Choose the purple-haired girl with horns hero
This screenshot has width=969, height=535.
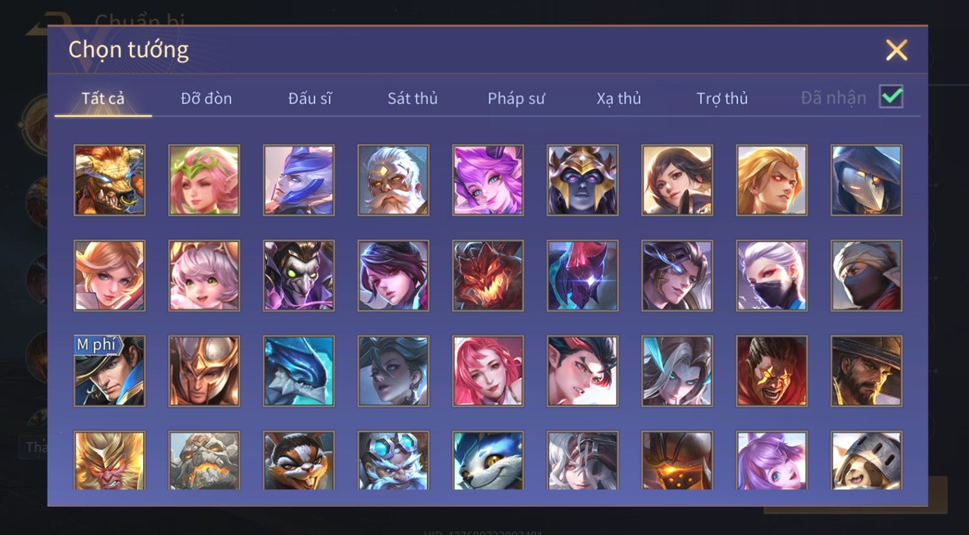point(488,180)
